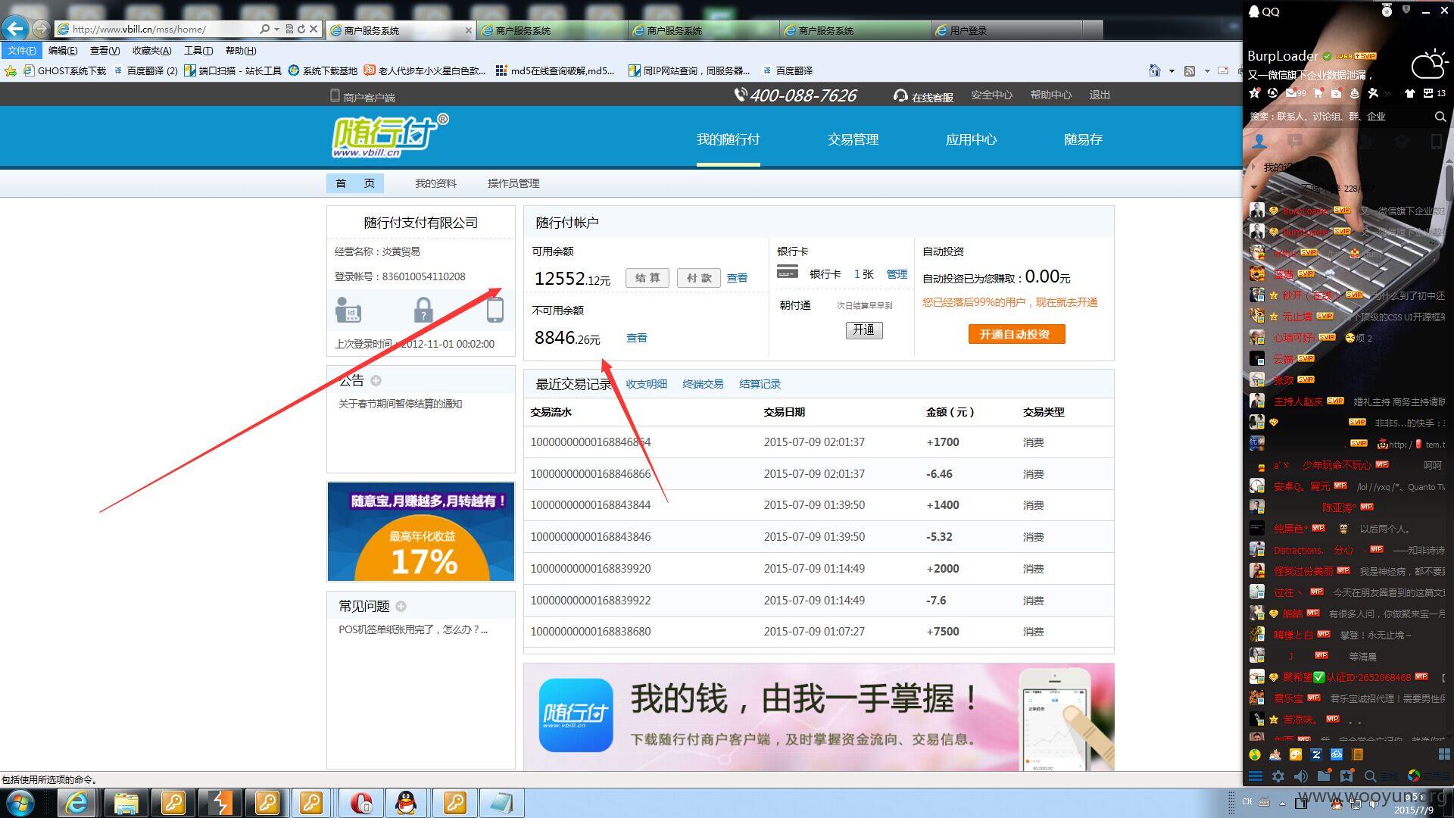Switch to the 用户登录 browser tab

coord(1007,30)
